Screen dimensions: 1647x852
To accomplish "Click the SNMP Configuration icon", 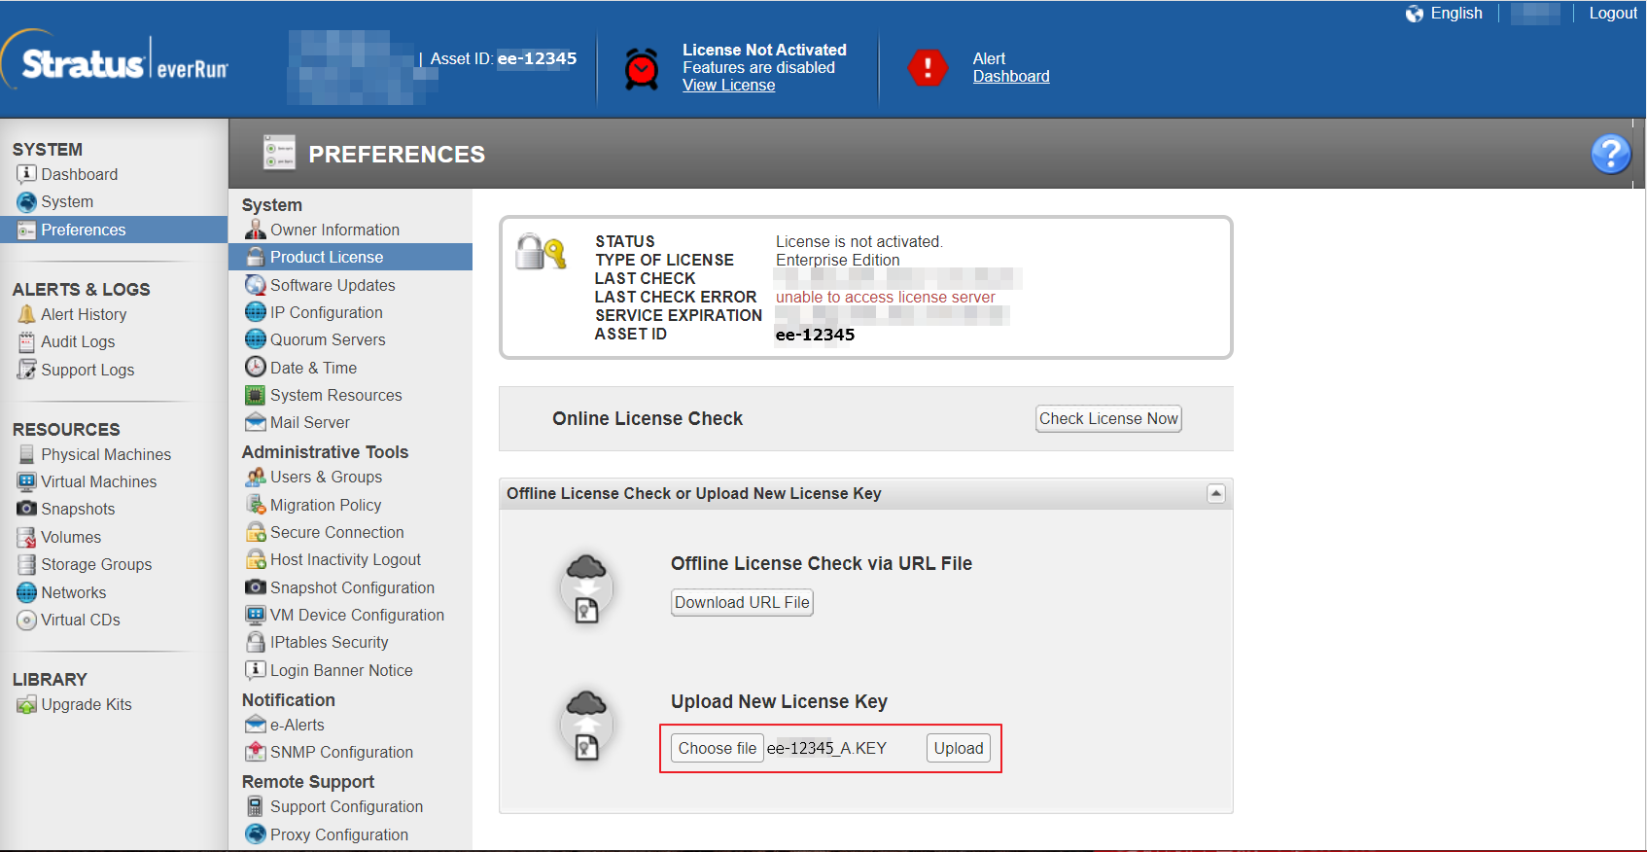I will 255,752.
